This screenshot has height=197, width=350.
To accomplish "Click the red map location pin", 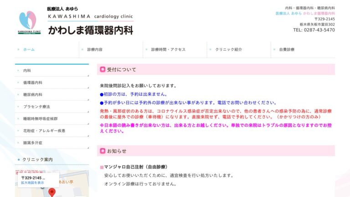I will click(x=52, y=192).
